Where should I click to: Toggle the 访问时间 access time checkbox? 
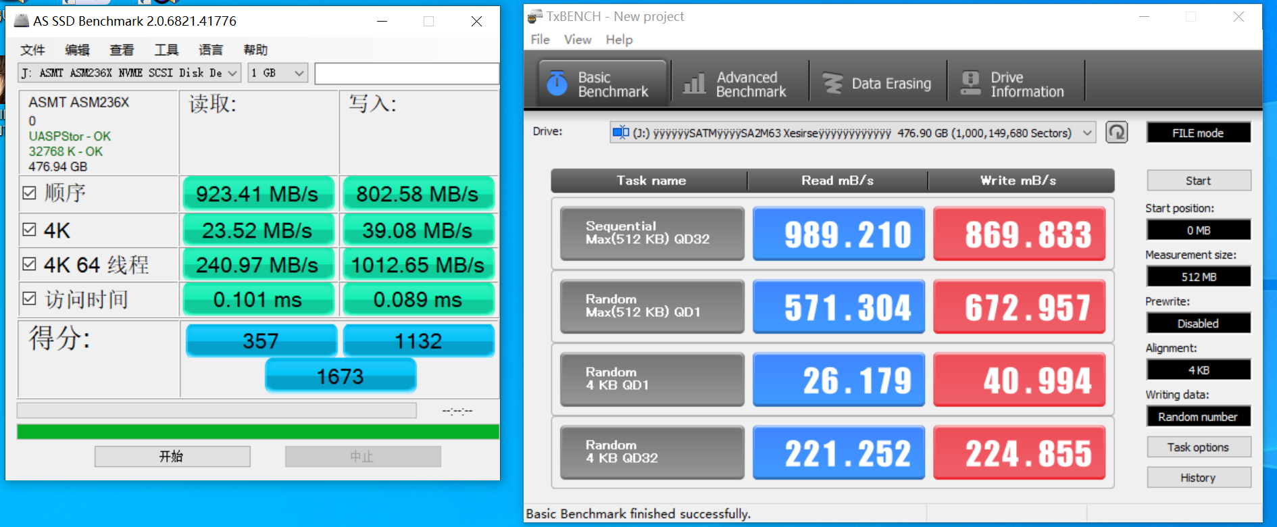tap(29, 299)
